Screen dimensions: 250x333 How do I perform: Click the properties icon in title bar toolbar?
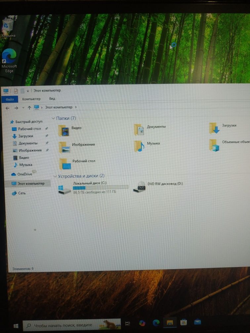coord(16,91)
